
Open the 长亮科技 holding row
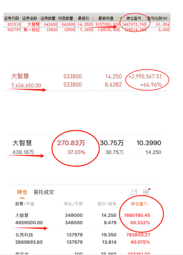(x=83, y=238)
